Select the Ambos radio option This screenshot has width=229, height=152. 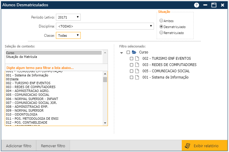(161, 21)
